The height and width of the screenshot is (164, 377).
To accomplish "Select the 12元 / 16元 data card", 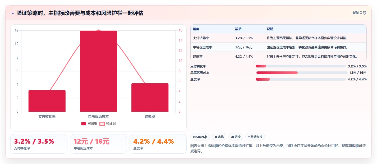I will pyautogui.click(x=98, y=144).
